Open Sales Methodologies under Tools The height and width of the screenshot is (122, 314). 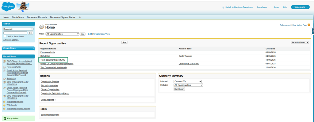pyautogui.click(x=50, y=115)
